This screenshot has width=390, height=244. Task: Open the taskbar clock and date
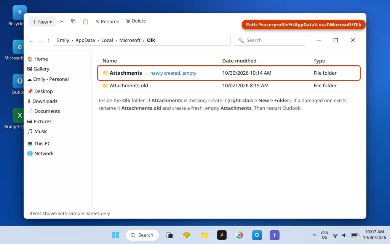coord(374,235)
